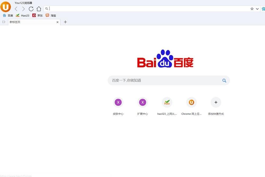Click the Baidu logo

tap(165, 59)
